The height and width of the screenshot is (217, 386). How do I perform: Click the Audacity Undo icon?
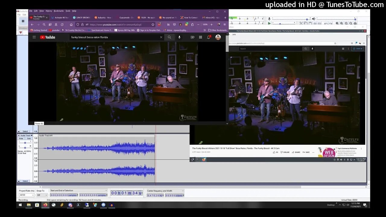click(326, 23)
